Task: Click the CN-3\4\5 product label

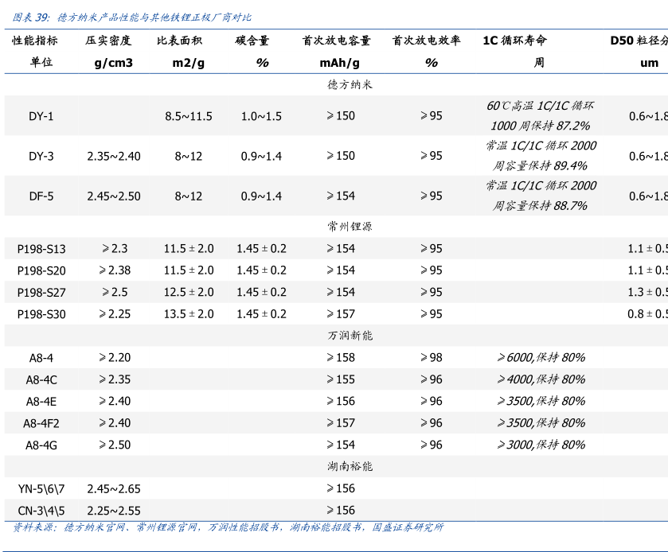Action: (41, 511)
